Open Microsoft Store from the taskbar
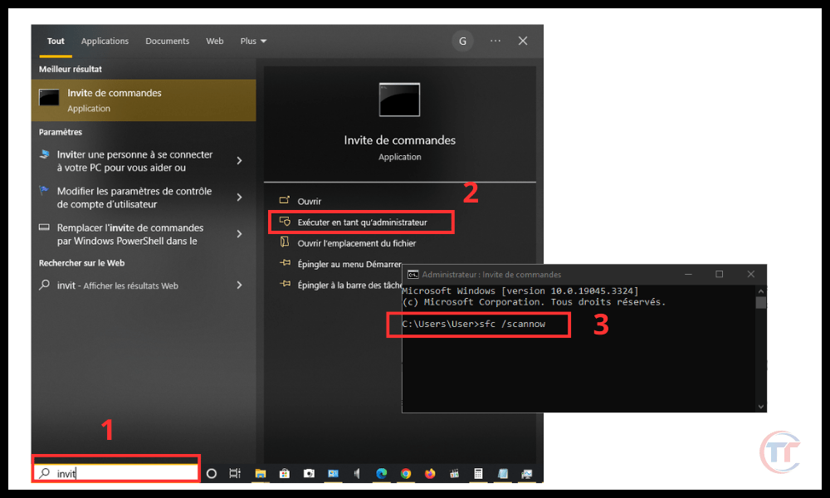 click(284, 474)
